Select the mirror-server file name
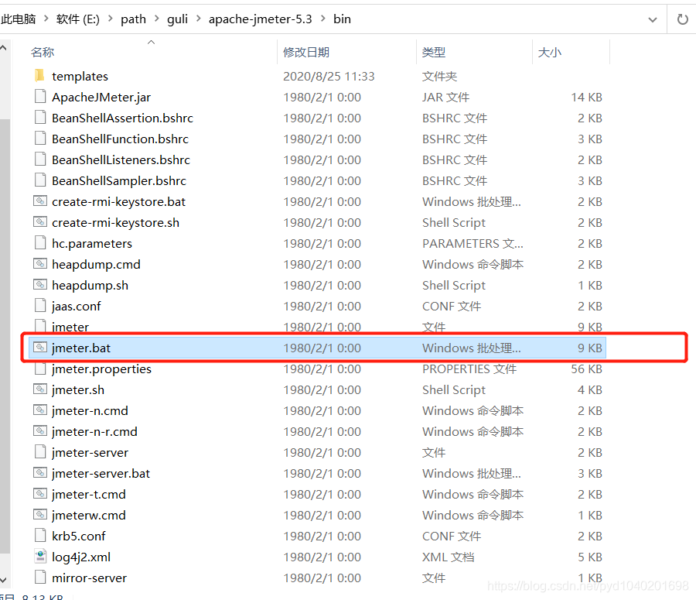 coord(89,578)
